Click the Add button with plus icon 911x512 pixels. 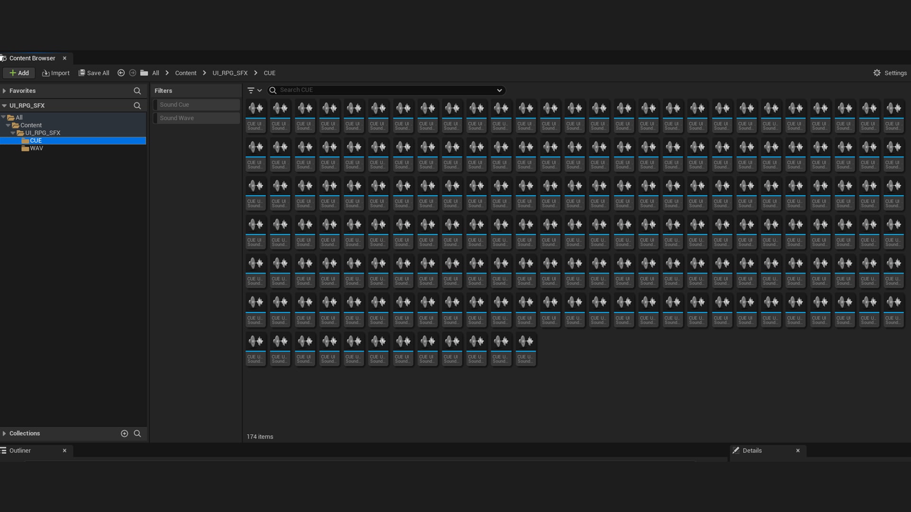click(x=19, y=73)
